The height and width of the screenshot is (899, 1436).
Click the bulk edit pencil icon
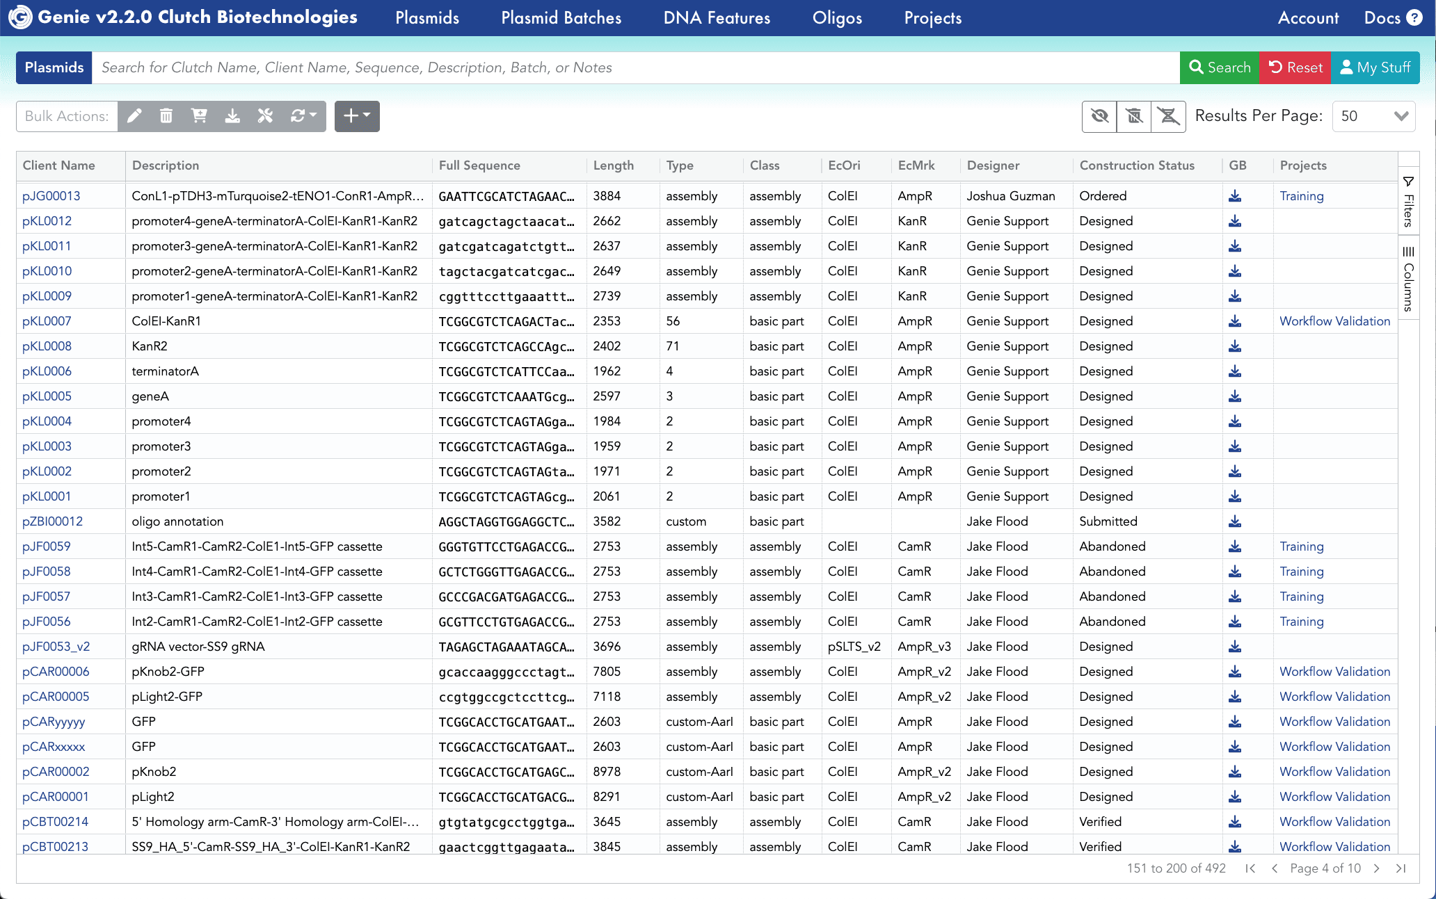[x=134, y=116]
